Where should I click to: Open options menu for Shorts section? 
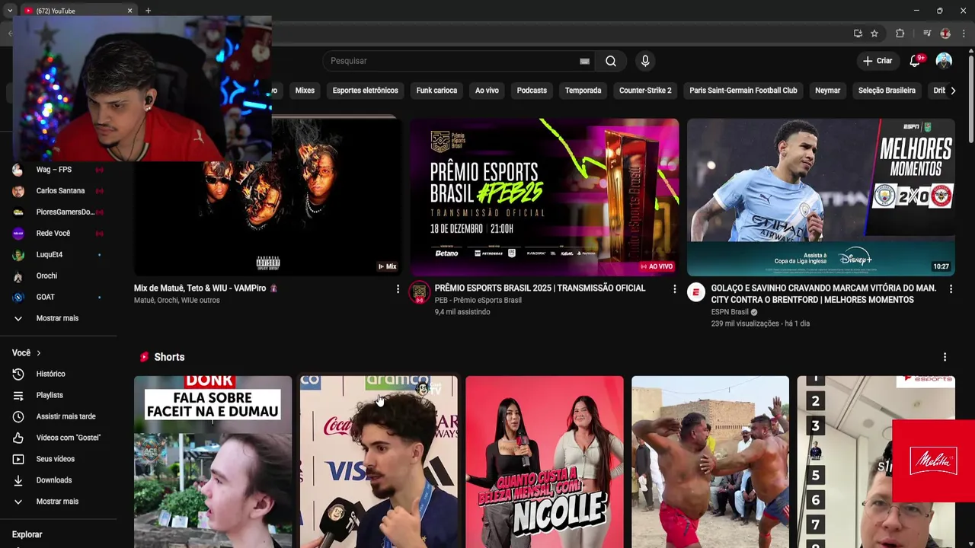[x=945, y=357]
